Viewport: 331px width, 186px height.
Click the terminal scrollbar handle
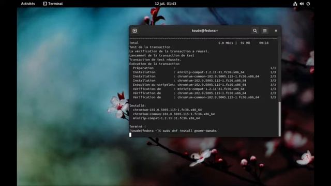coord(280,119)
